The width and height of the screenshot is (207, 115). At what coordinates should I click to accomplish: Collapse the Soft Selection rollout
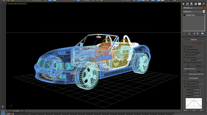click(193, 78)
